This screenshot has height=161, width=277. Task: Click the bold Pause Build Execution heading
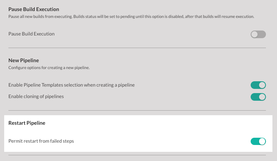click(34, 9)
